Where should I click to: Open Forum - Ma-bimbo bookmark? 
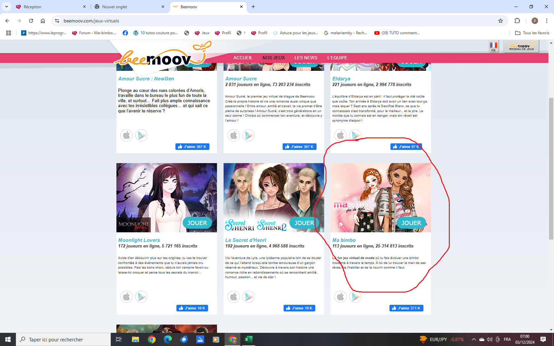[x=94, y=33]
